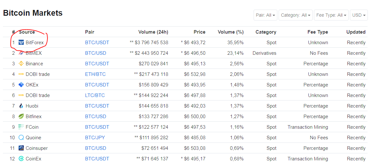Select the $72 651 494 Coinsuper volume
This screenshot has width=373, height=162.
(155, 148)
